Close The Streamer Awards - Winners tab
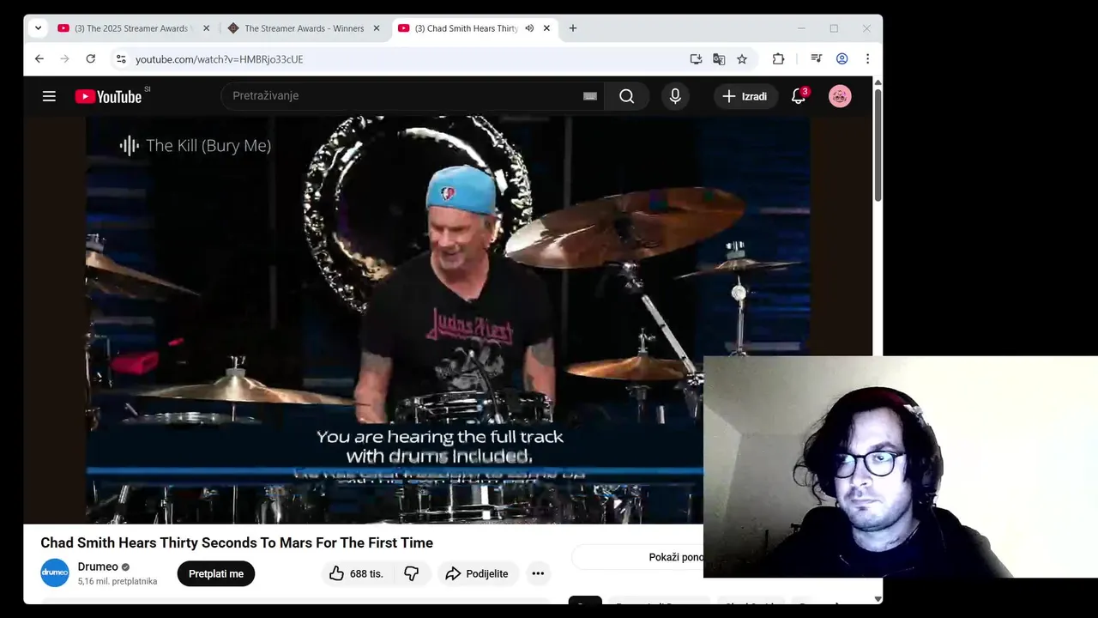The height and width of the screenshot is (618, 1098). coord(376,28)
